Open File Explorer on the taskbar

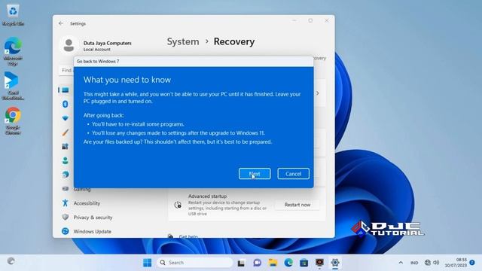[273, 263]
